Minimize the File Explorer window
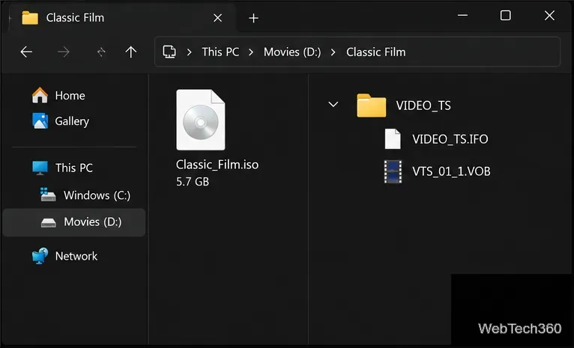Image resolution: width=574 pixels, height=348 pixels. [462, 16]
